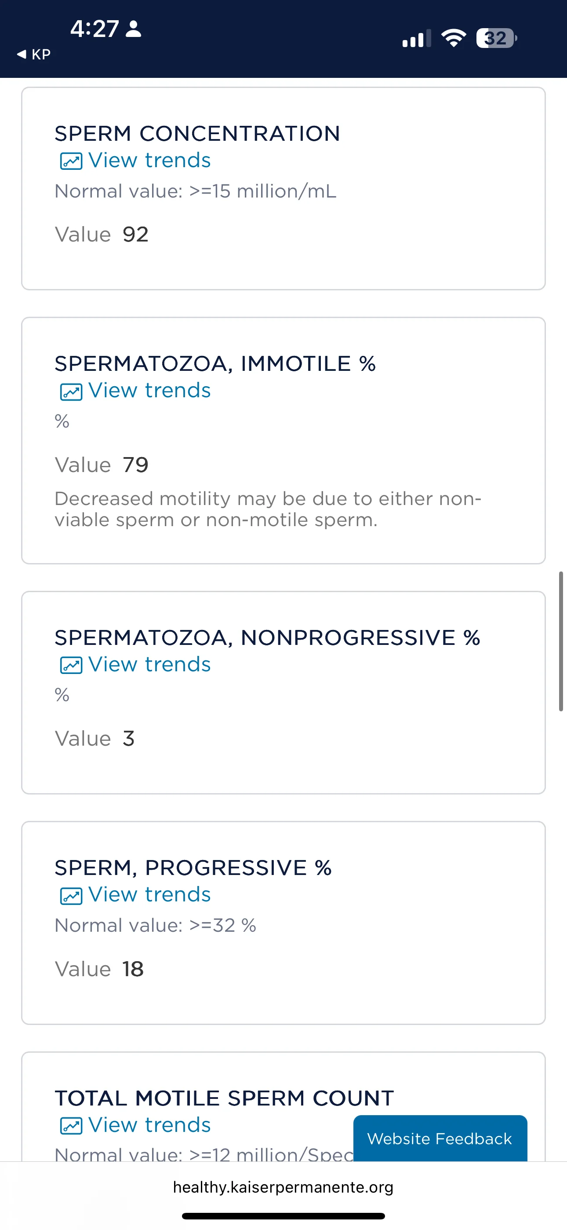567x1230 pixels.
Task: Return to KP app via KP label
Action: (41, 55)
